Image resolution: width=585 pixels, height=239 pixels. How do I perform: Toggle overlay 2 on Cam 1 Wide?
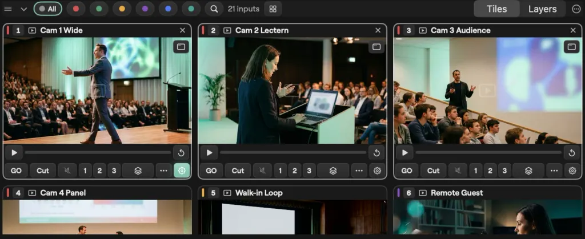tap(99, 171)
